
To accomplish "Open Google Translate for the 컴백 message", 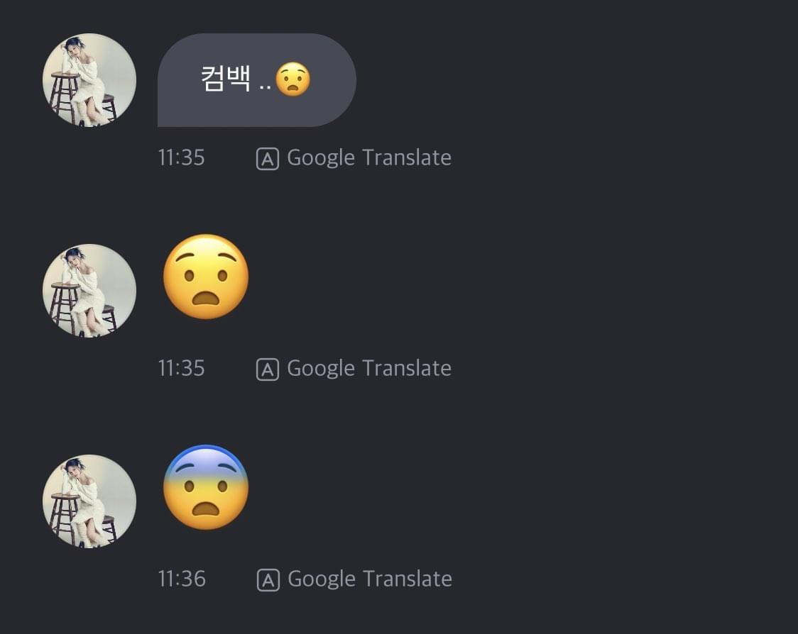I will pyautogui.click(x=368, y=157).
